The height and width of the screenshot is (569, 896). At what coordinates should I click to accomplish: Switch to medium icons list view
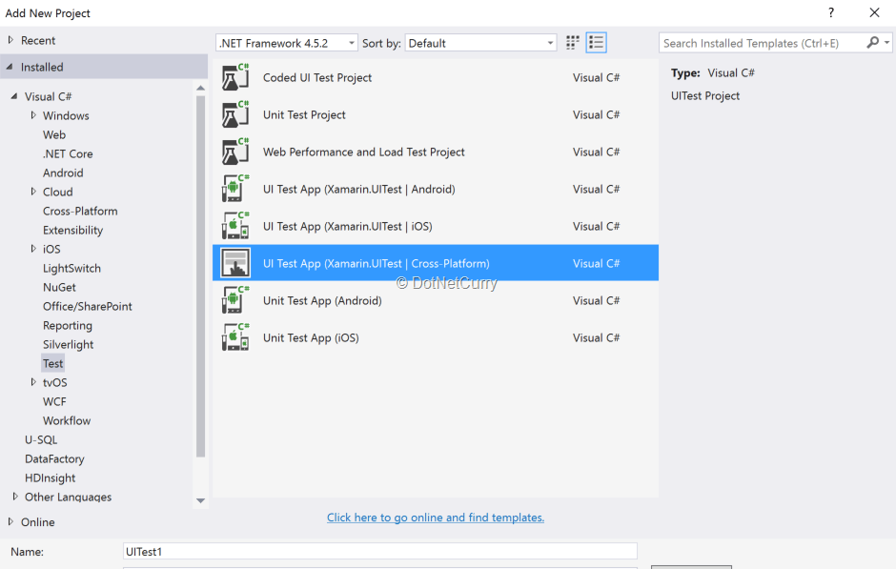(x=596, y=43)
